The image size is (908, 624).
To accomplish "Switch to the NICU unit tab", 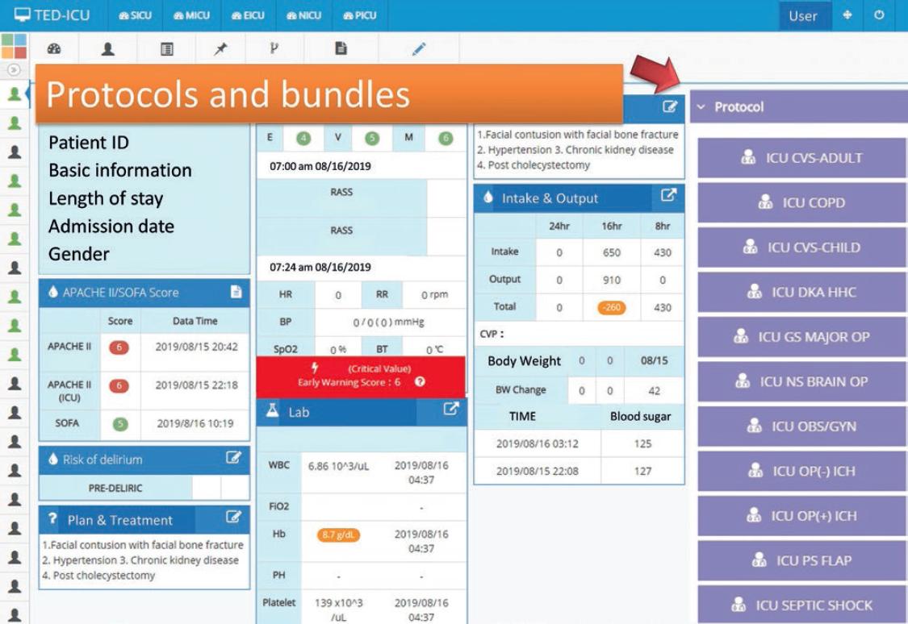I will pos(303,15).
